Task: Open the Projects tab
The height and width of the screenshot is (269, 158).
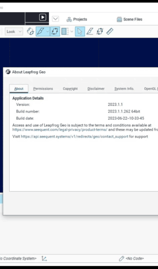Action: coord(77,19)
